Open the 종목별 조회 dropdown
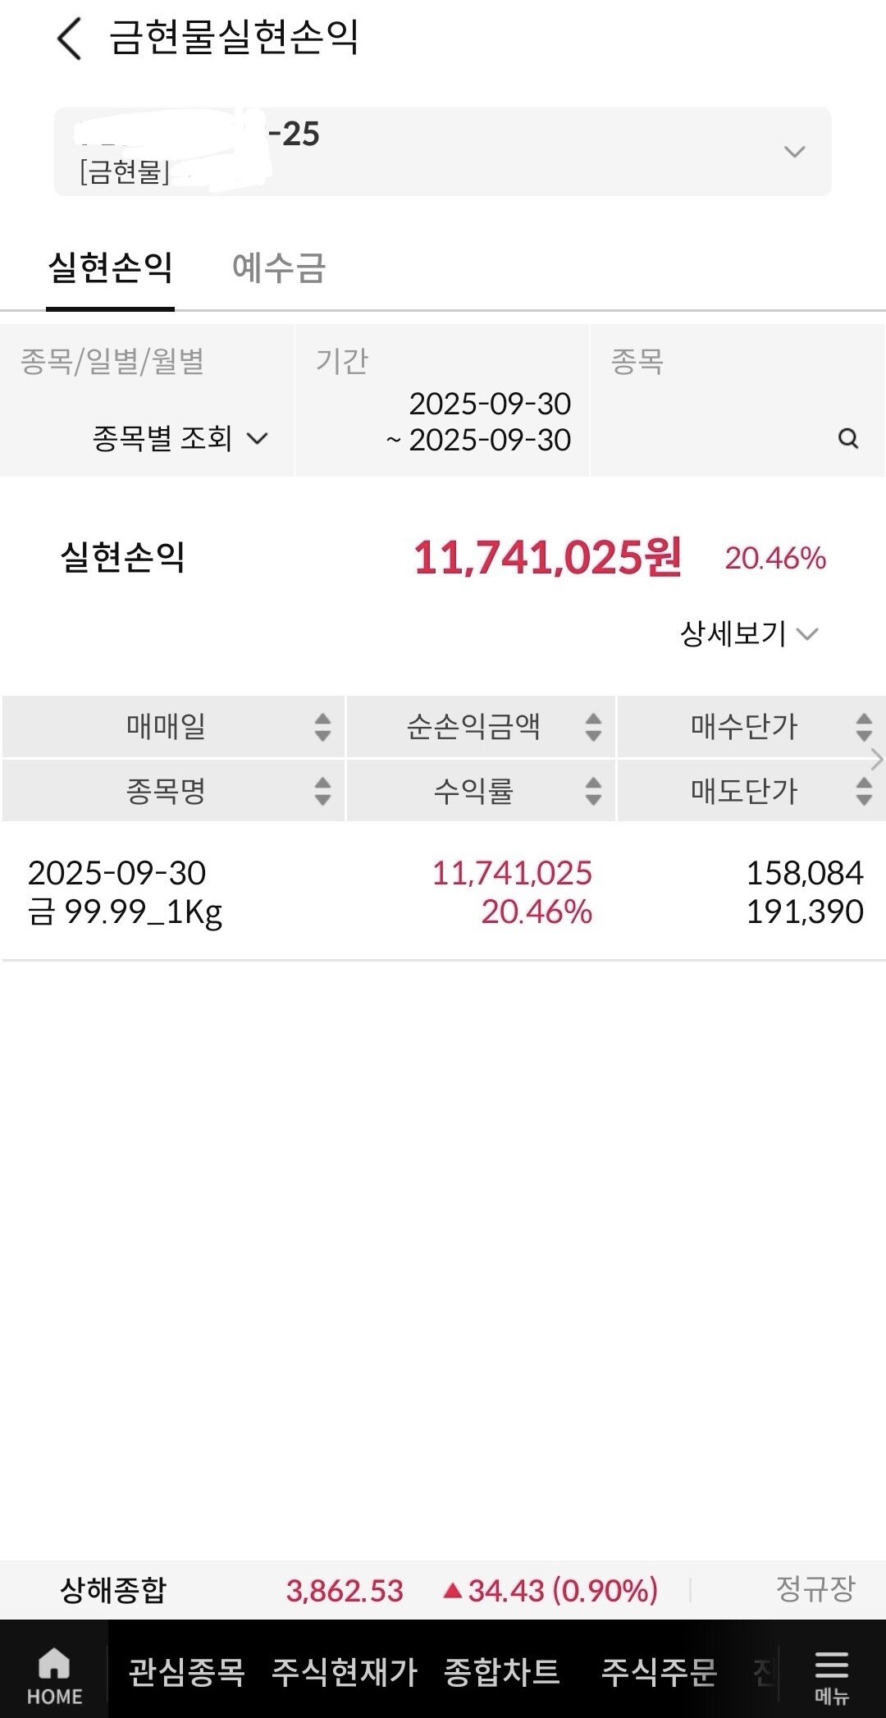Image resolution: width=886 pixels, height=1718 pixels. point(180,439)
